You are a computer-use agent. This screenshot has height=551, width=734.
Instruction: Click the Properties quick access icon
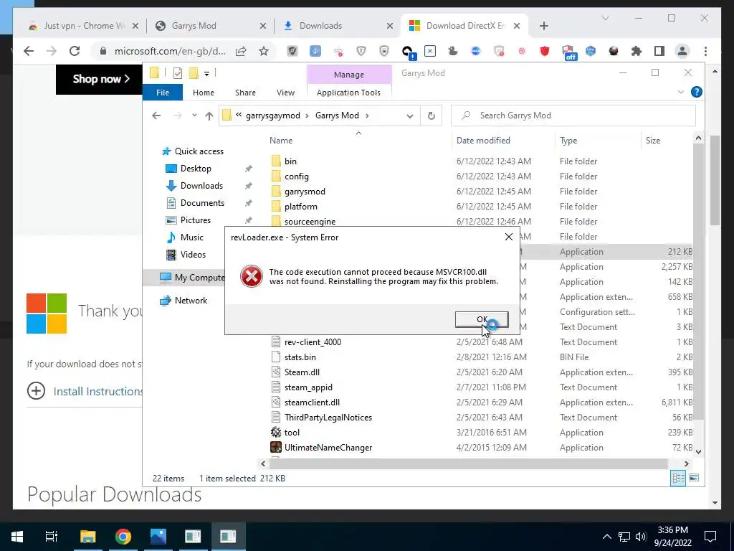point(178,73)
